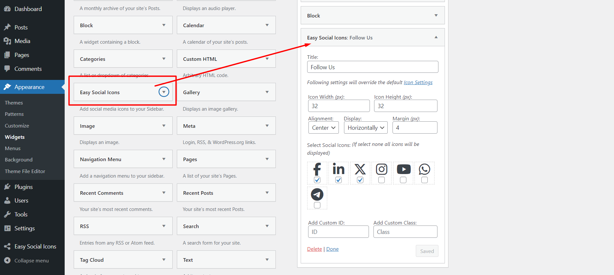Viewport: 614px width, 275px height.
Task: Open the Alignment dropdown set to Center
Action: [324, 128]
